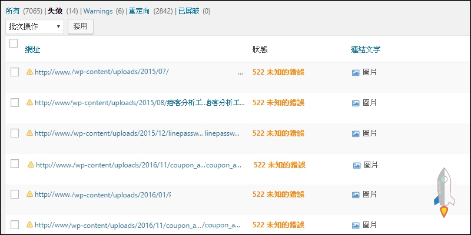The width and height of the screenshot is (471, 235).
Task: Click warning icon beside the 2015/12 URL
Action: tap(29, 133)
